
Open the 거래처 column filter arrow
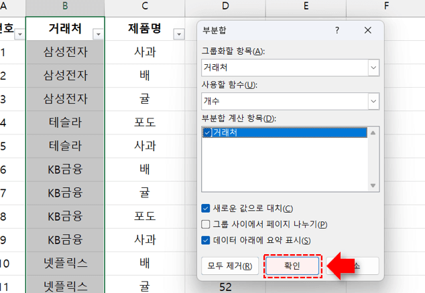[x=99, y=34]
